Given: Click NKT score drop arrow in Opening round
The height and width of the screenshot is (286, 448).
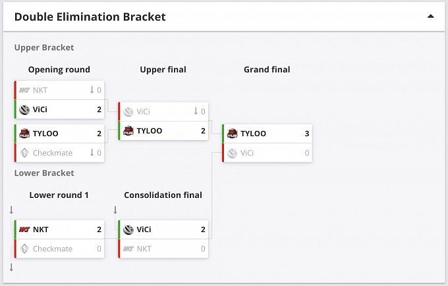Looking at the screenshot, I should (92, 90).
